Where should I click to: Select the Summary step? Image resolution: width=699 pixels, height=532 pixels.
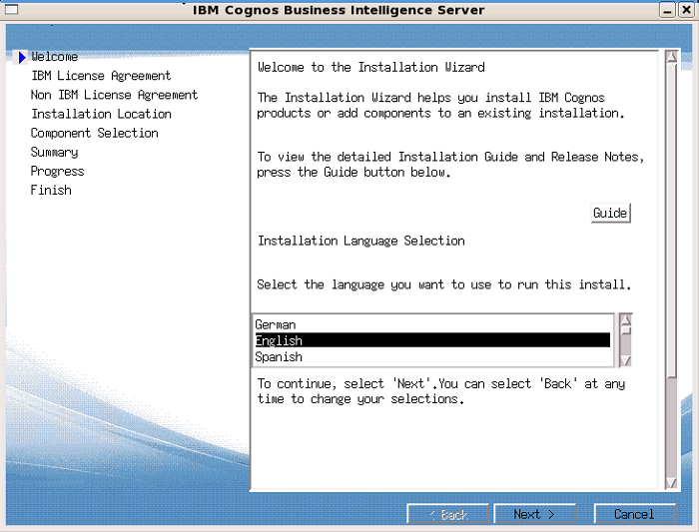[x=54, y=153]
